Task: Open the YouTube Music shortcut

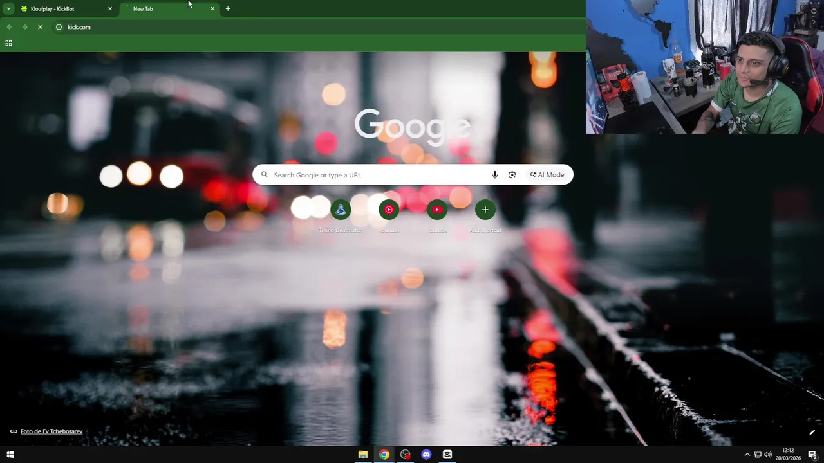Action: [389, 210]
